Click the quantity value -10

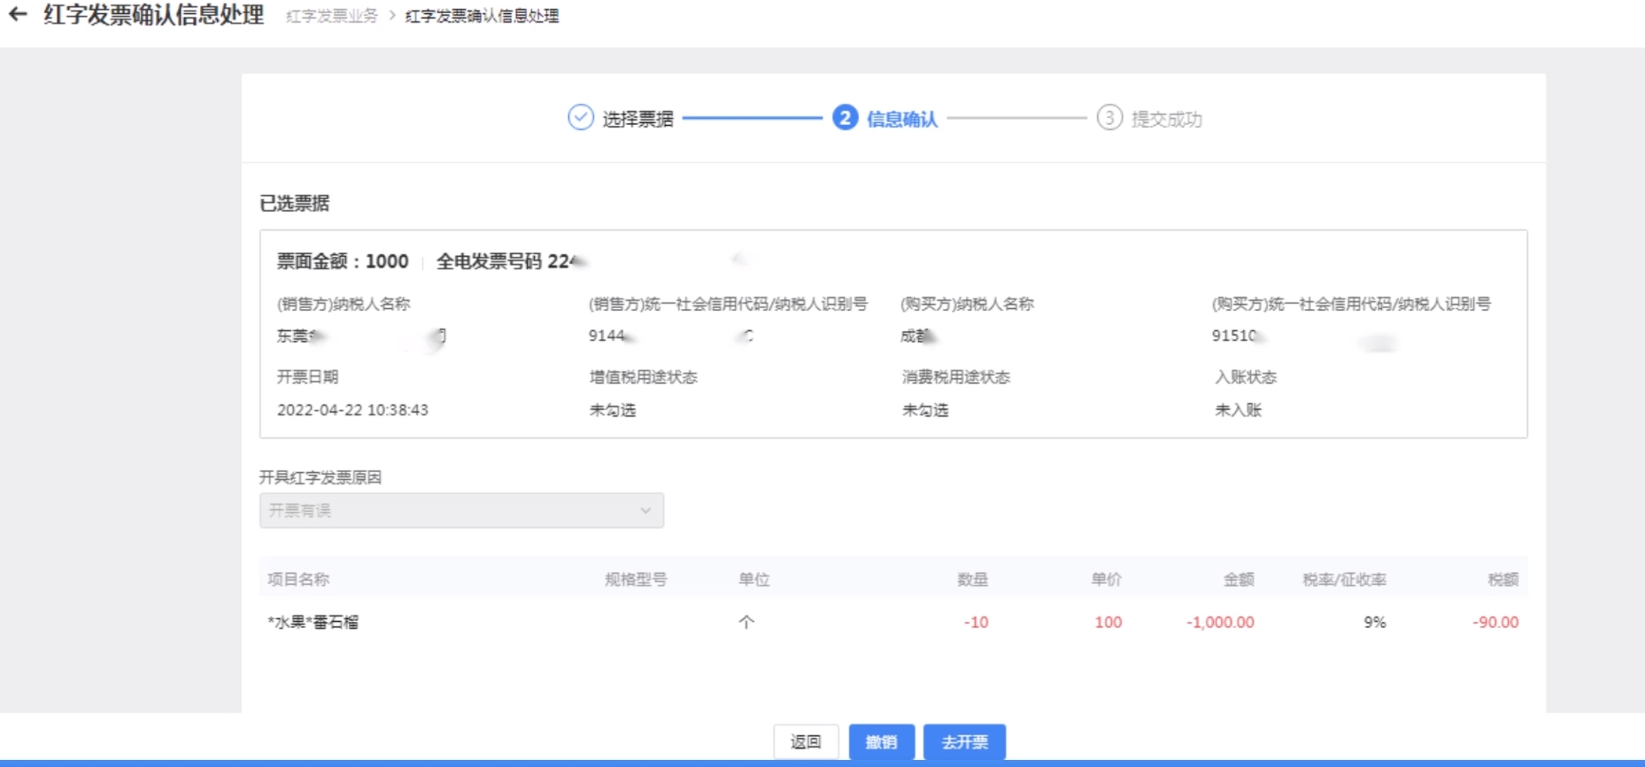pyautogui.click(x=976, y=622)
